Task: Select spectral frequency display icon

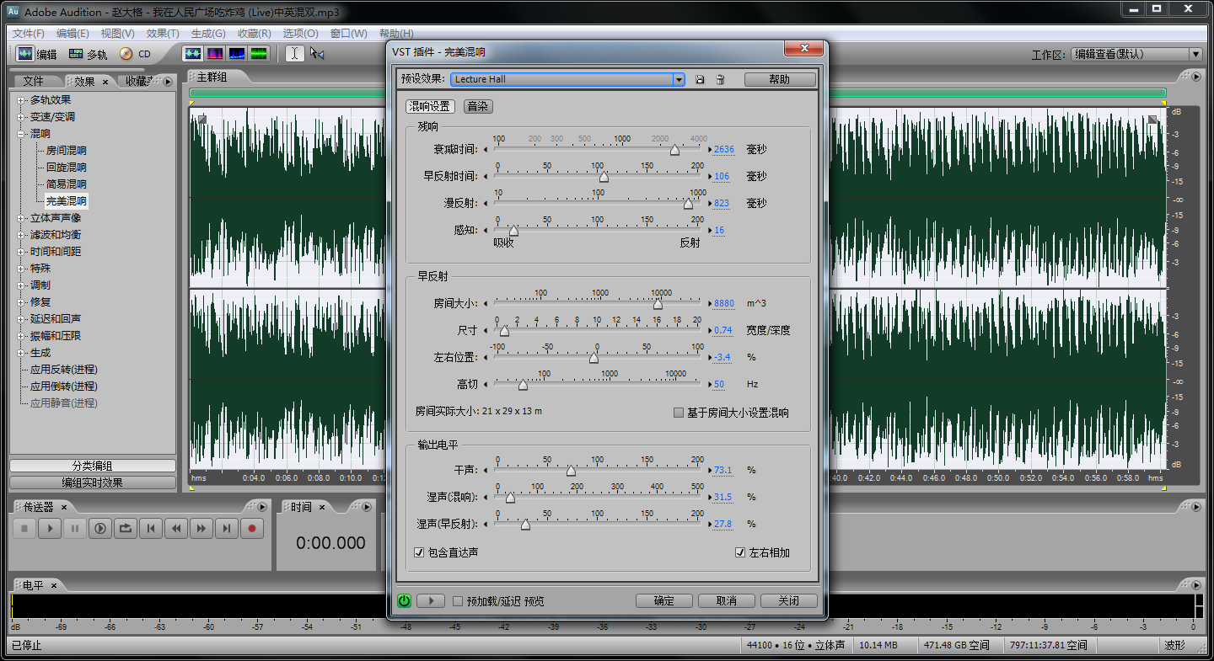Action: 215,53
